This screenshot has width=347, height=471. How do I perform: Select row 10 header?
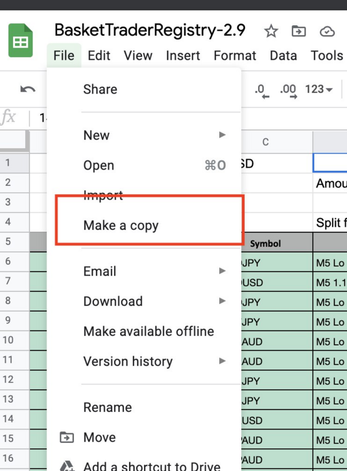(x=14, y=340)
